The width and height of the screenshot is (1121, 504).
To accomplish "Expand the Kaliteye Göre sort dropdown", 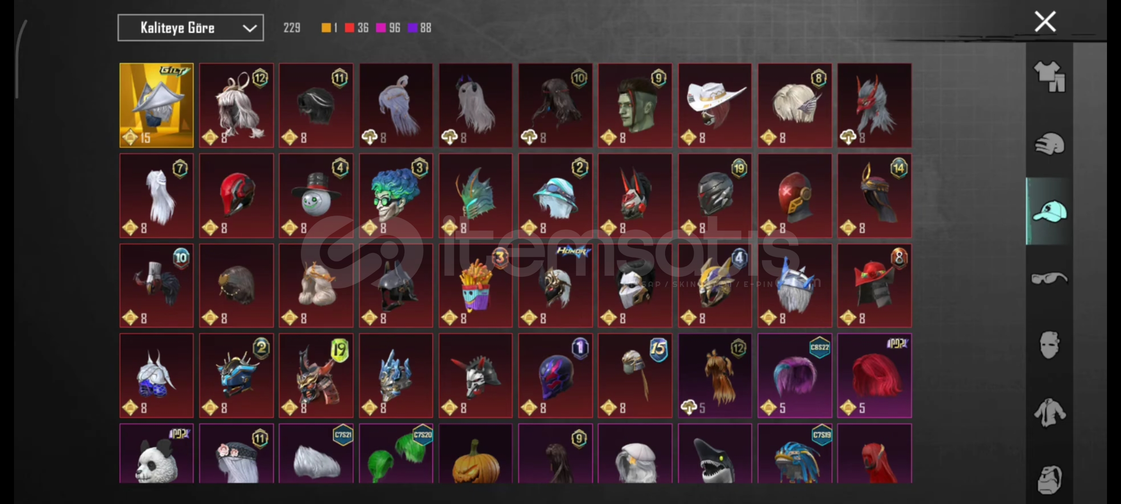I will 191,28.
